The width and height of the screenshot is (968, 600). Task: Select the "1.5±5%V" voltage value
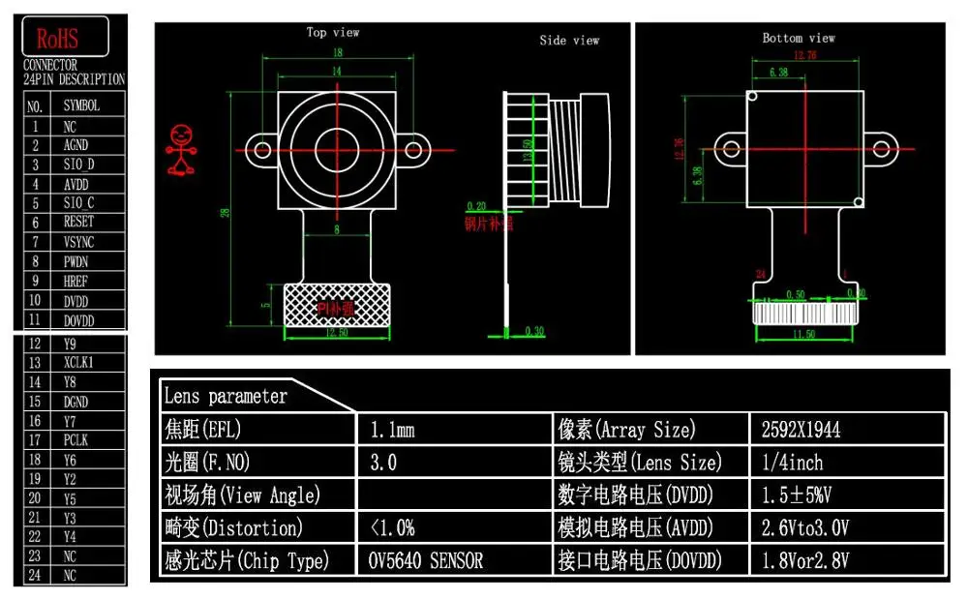[x=797, y=495]
